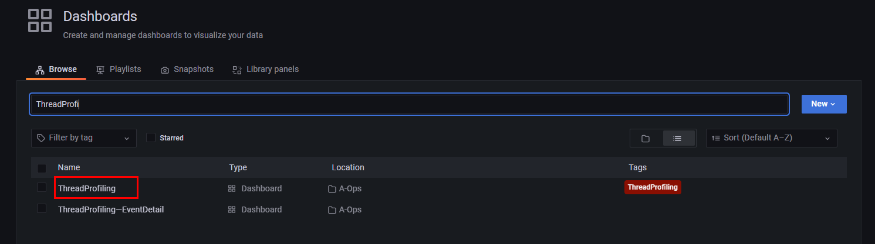Click the tag icon in Filter by tag

pyautogui.click(x=40, y=138)
